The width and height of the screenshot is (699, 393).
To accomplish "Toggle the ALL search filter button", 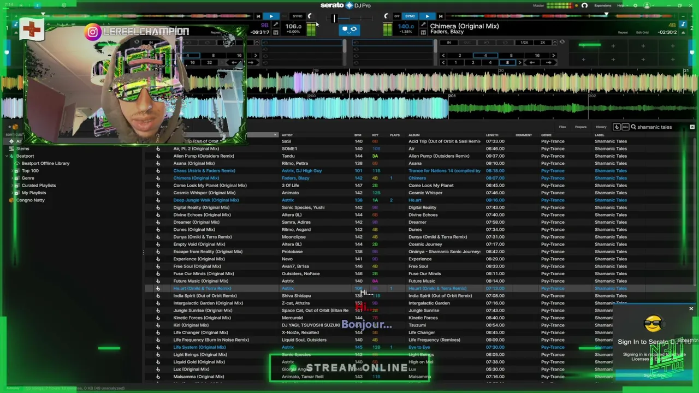I will point(625,127).
